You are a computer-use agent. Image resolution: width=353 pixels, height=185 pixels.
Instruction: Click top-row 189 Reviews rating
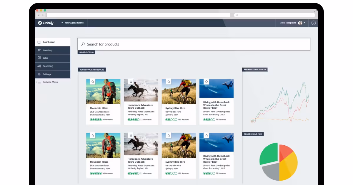tap(177, 120)
